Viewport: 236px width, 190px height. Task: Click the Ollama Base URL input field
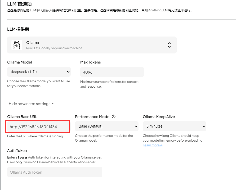point(38,126)
